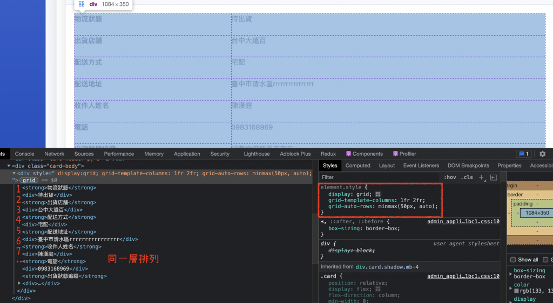The height and width of the screenshot is (303, 553).
Task: Open DevTools settings gear
Action: coord(542,154)
